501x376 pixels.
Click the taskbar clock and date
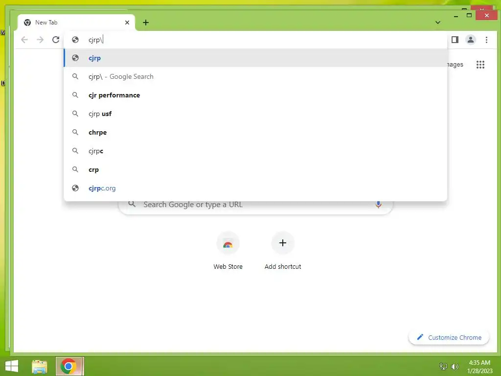[x=479, y=367]
